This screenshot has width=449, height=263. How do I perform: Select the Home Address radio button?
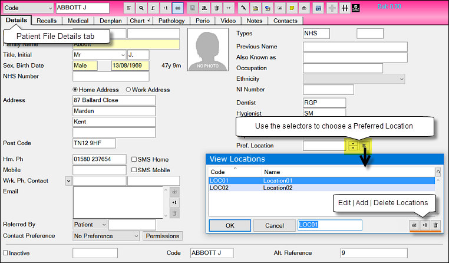tap(75, 90)
